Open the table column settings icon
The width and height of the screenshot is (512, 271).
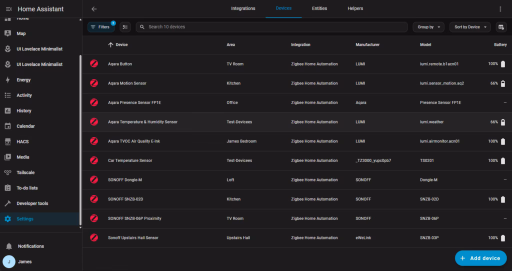coord(501,27)
